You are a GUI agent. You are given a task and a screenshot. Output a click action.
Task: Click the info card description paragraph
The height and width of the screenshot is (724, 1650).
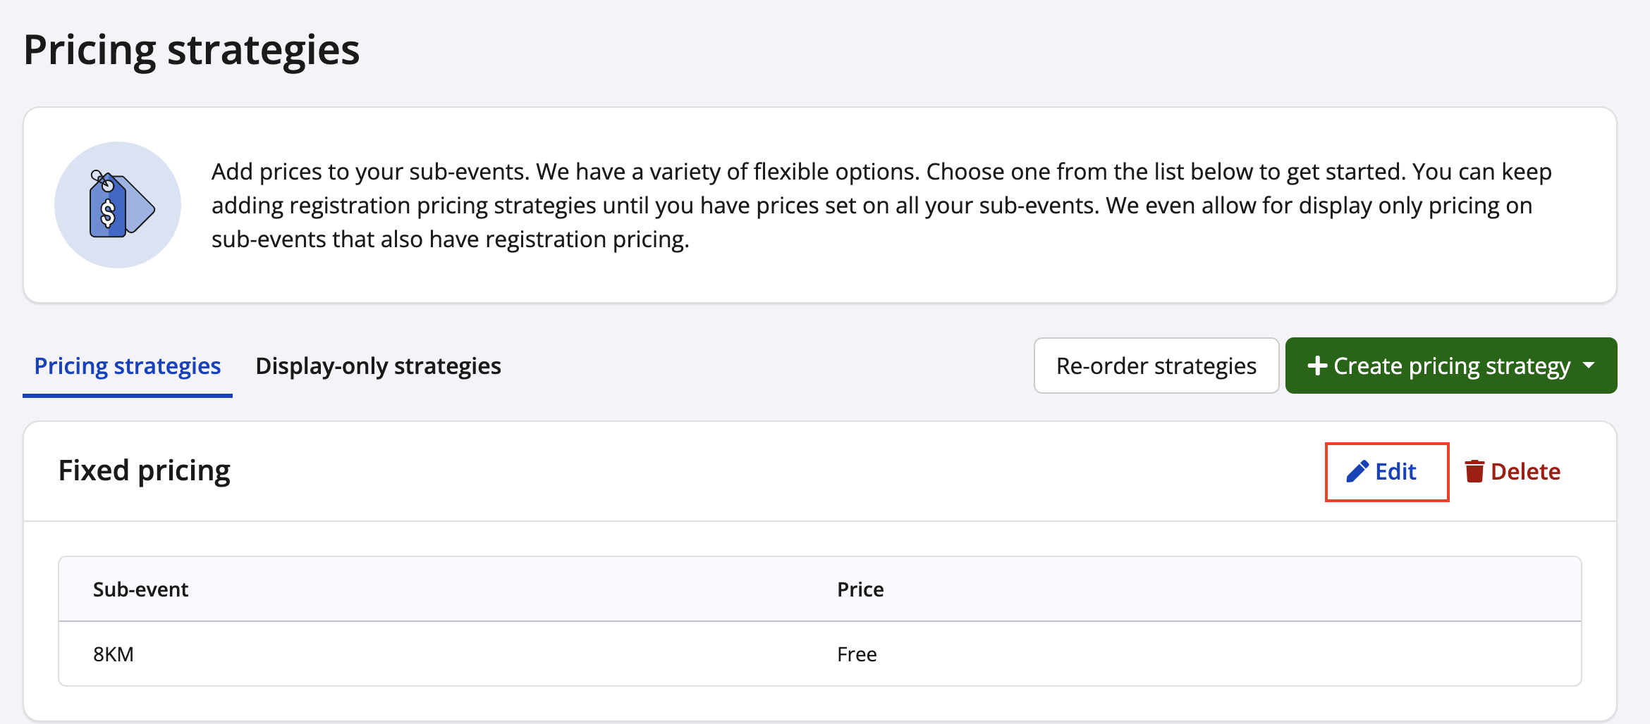[x=881, y=205]
